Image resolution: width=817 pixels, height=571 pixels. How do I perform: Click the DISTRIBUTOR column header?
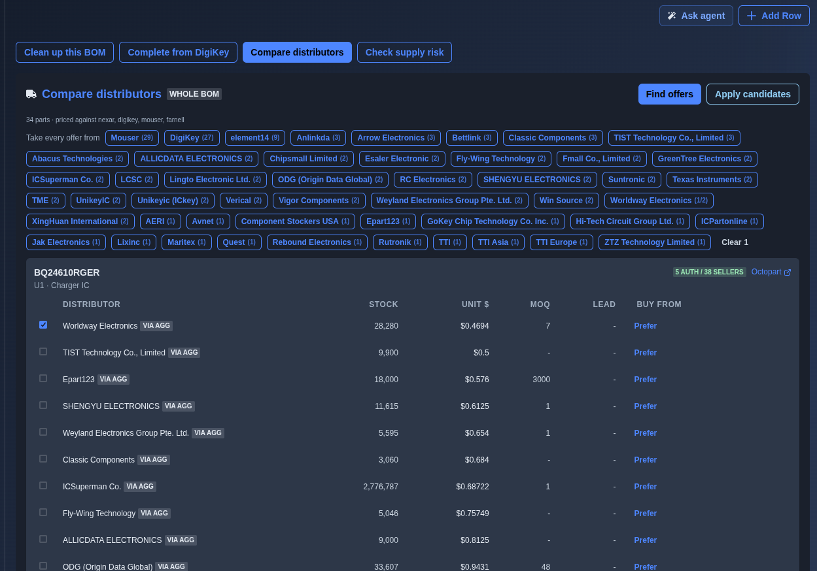click(x=92, y=304)
